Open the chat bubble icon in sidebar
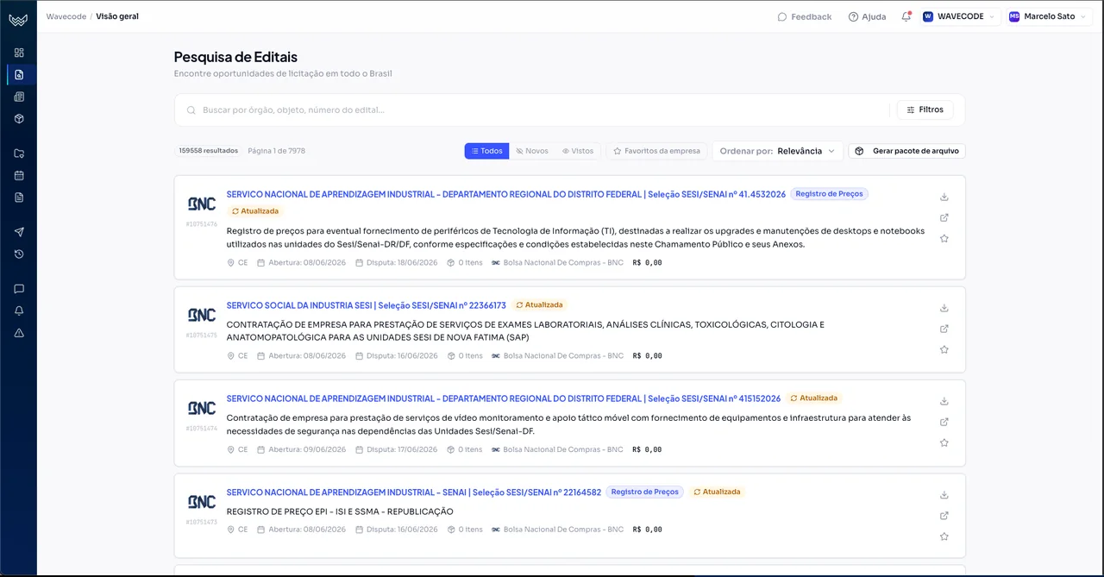 pyautogui.click(x=19, y=289)
